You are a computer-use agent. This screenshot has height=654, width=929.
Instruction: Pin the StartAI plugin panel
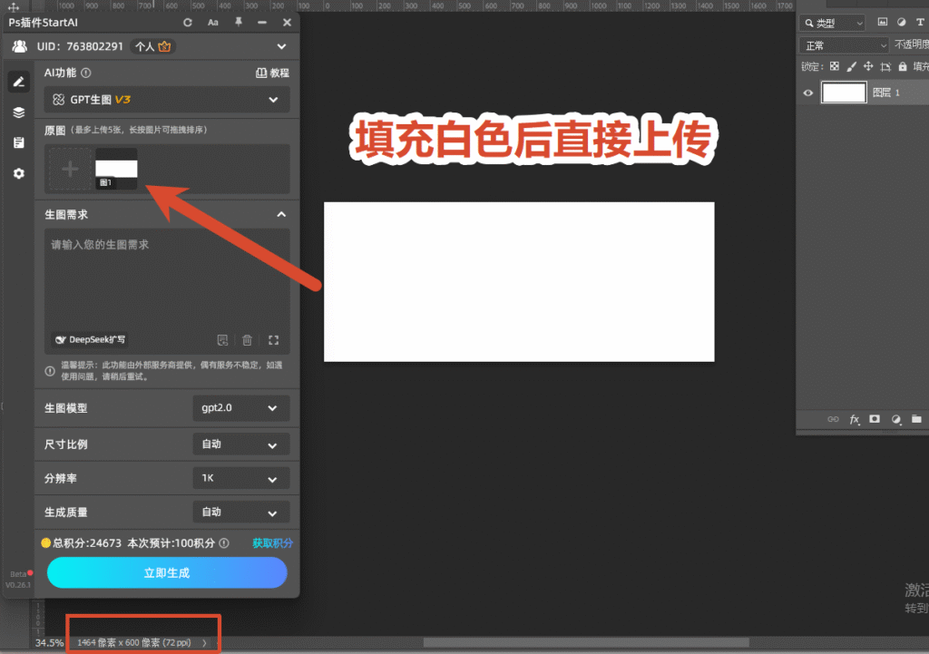click(239, 22)
